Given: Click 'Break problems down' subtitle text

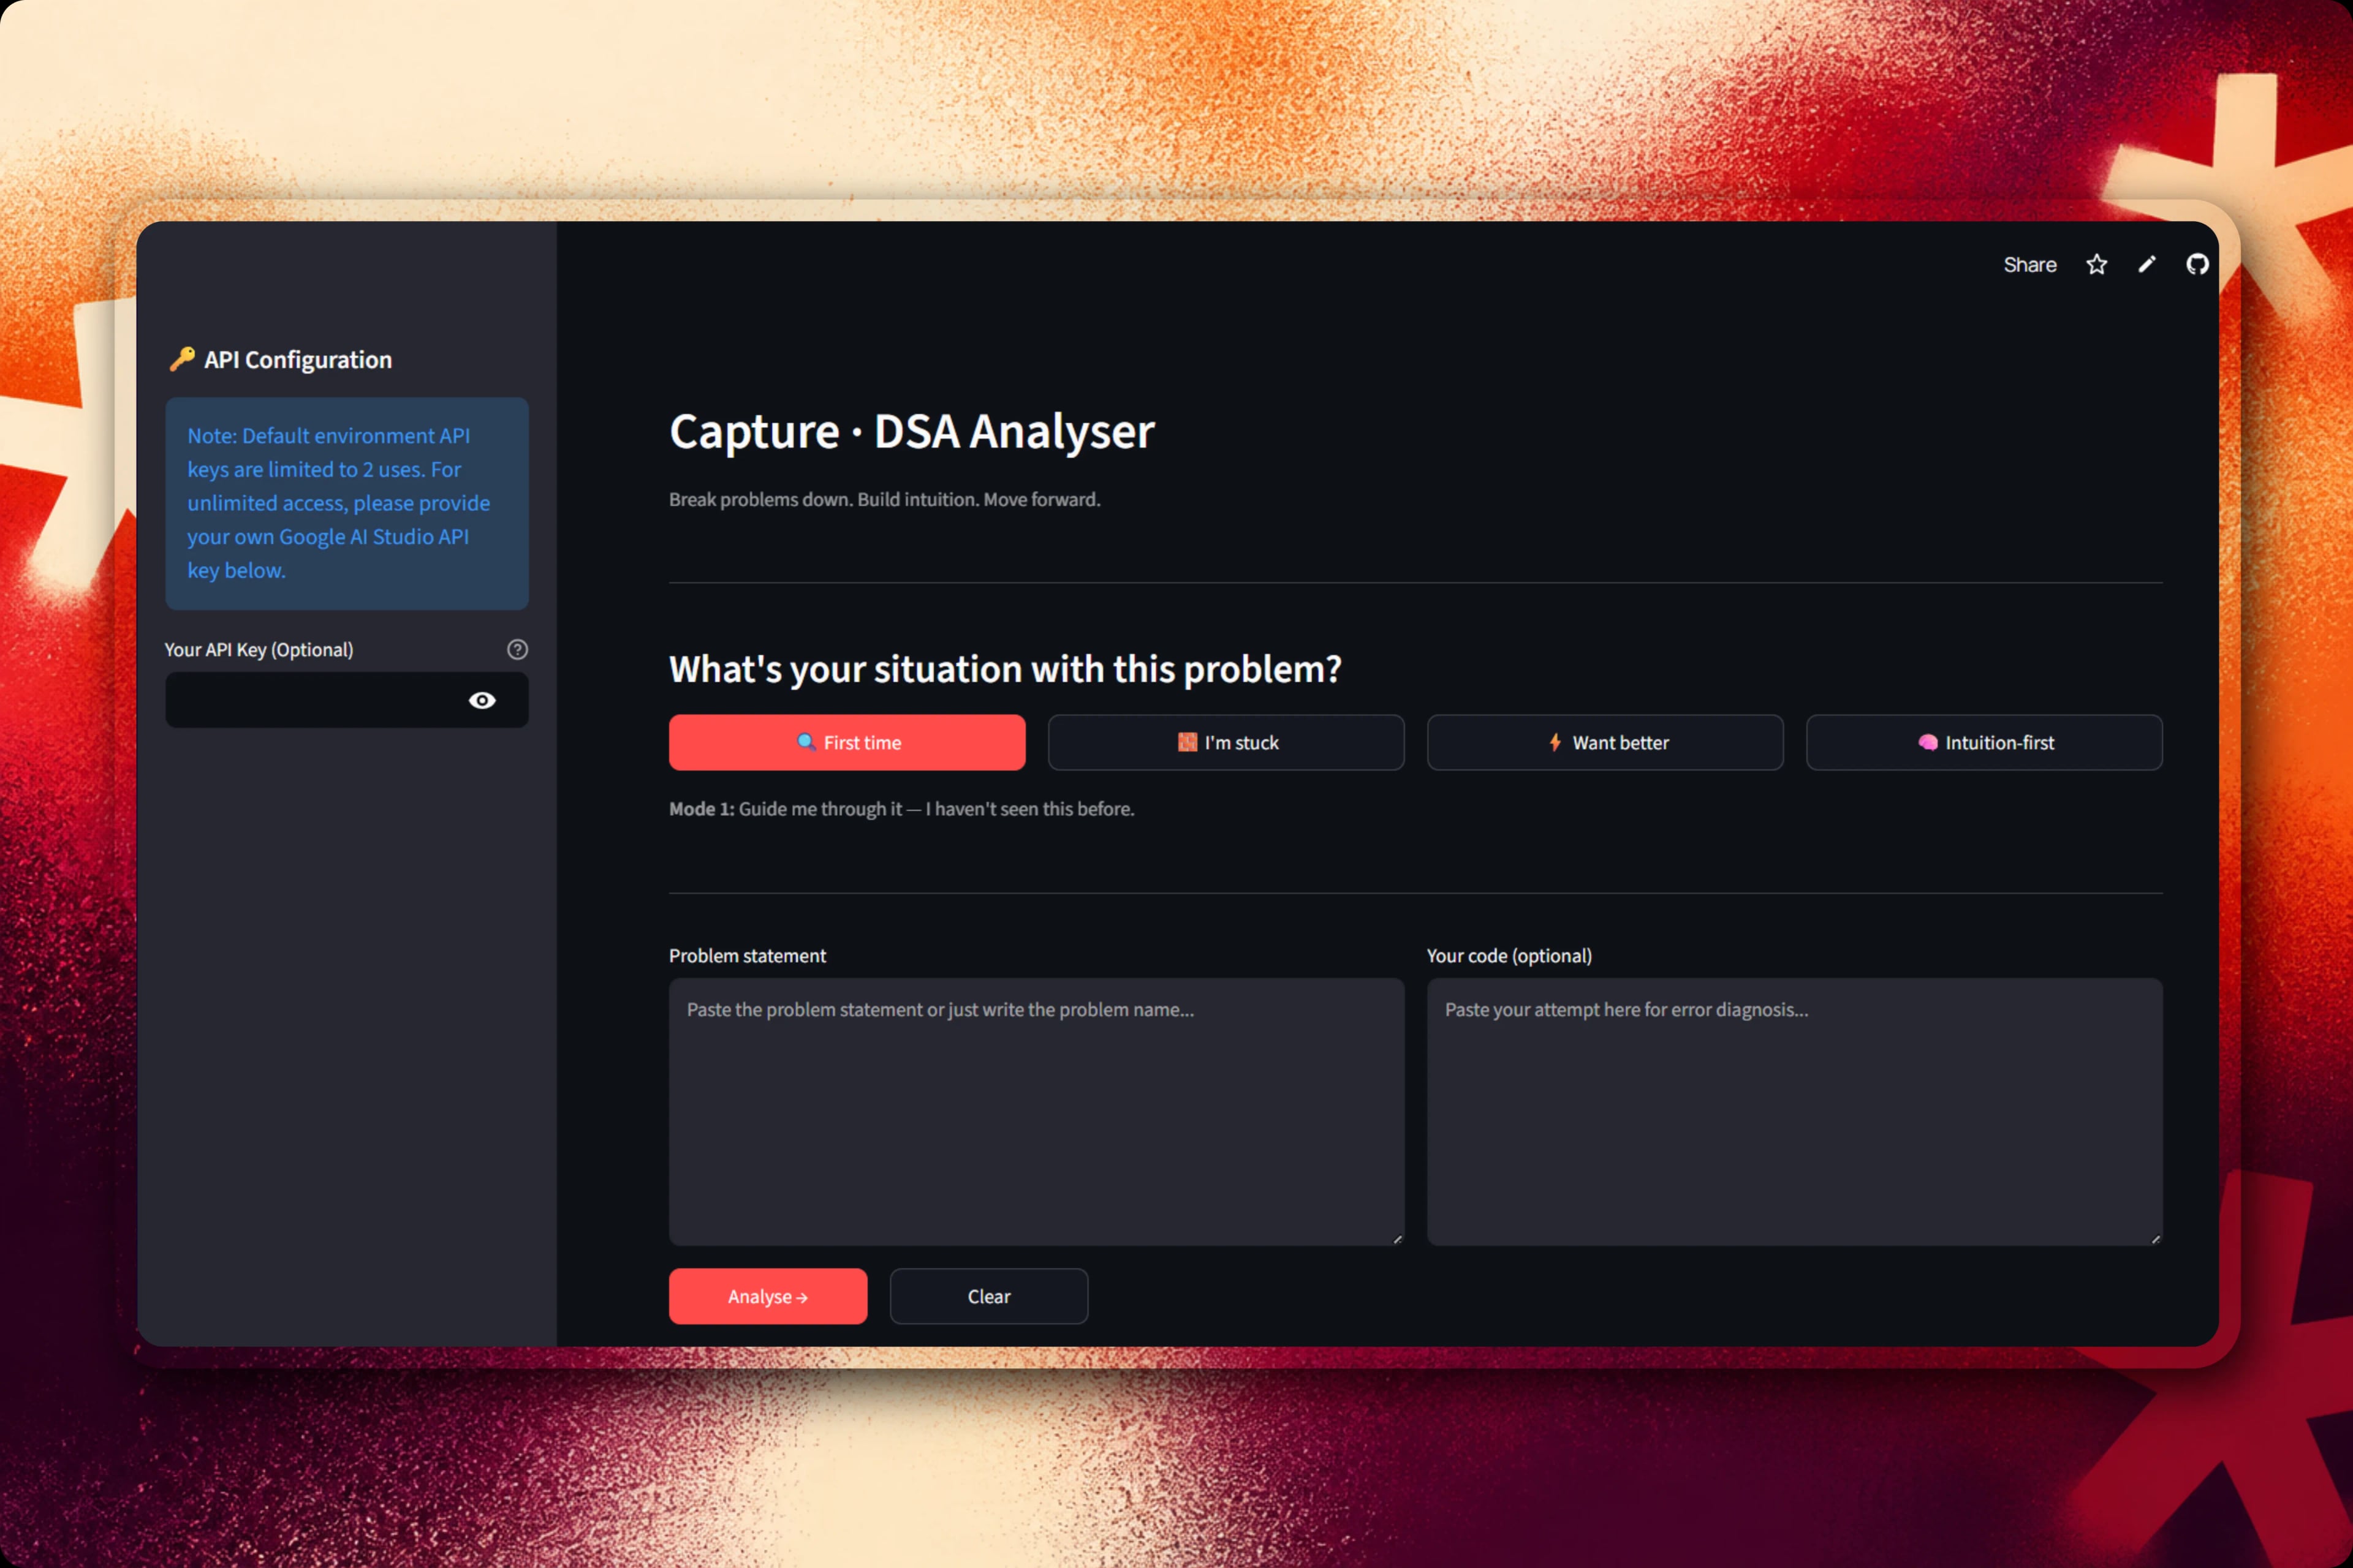Looking at the screenshot, I should 884,499.
